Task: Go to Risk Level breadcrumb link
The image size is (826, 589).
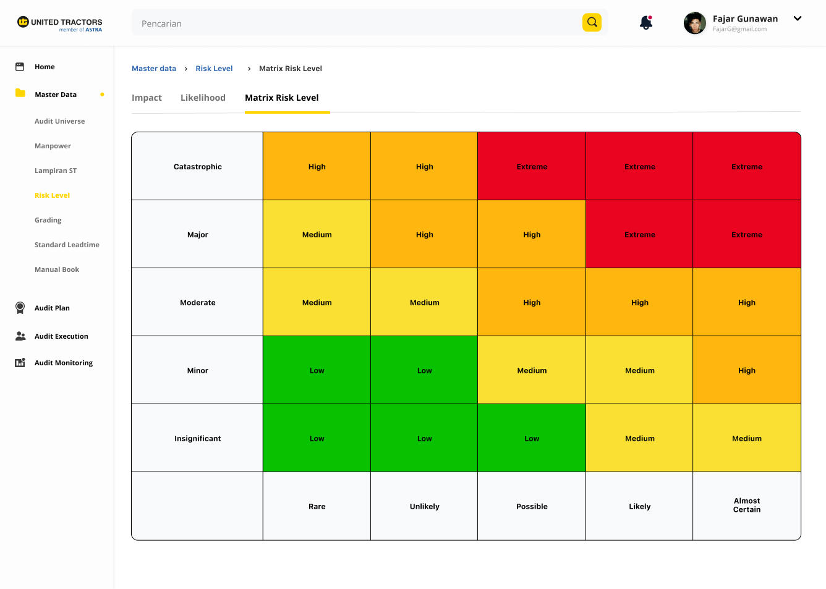Action: [x=214, y=69]
